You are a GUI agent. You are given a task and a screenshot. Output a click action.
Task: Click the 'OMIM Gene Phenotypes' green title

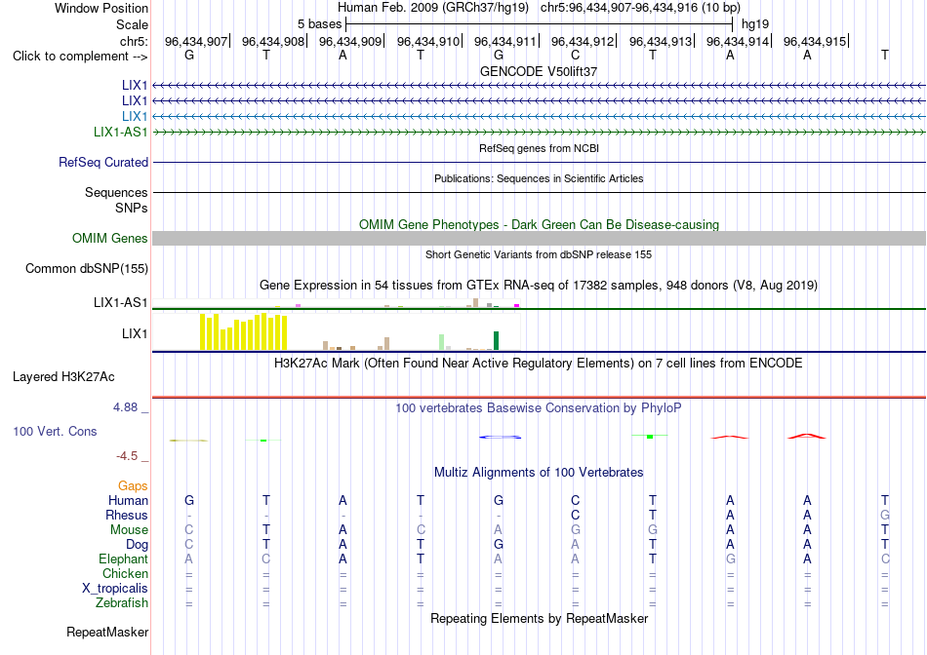(540, 224)
